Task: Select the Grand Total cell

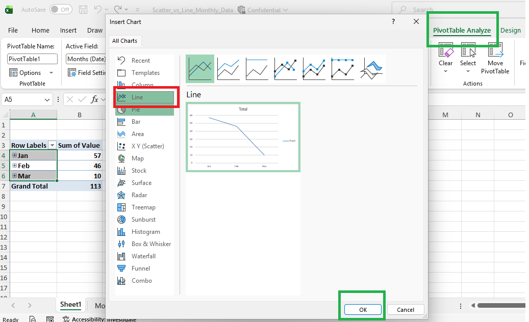Action: [x=33, y=186]
